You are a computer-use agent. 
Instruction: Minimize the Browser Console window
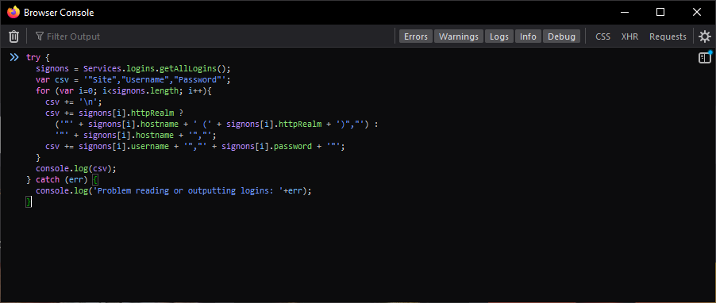click(x=624, y=13)
